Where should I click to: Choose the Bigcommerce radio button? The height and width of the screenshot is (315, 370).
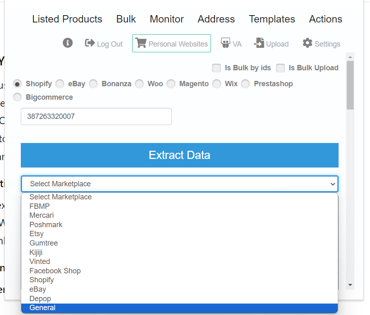tap(17, 97)
